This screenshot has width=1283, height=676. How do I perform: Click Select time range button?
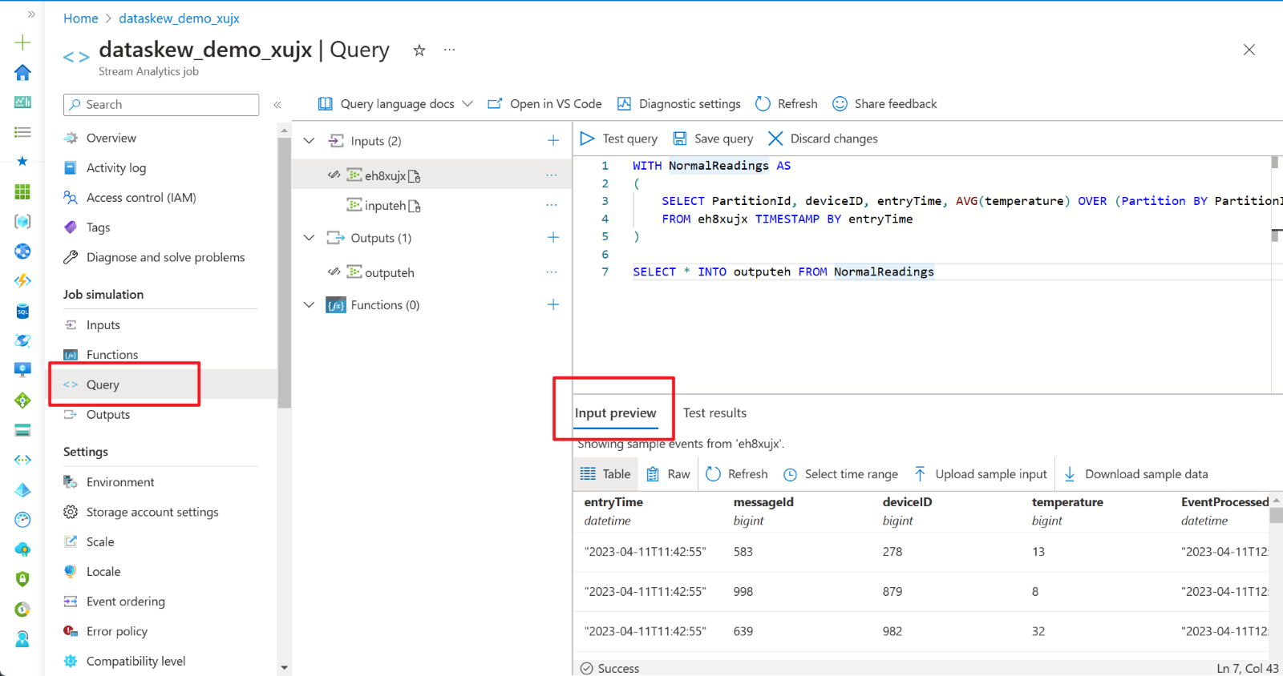[x=840, y=474]
